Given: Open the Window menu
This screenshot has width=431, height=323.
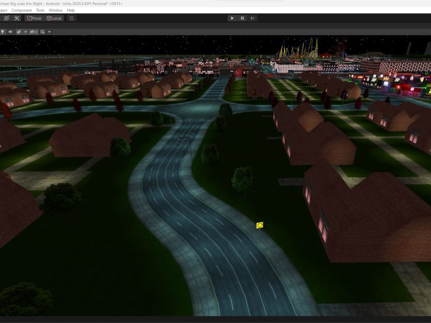Looking at the screenshot, I should click(x=55, y=10).
